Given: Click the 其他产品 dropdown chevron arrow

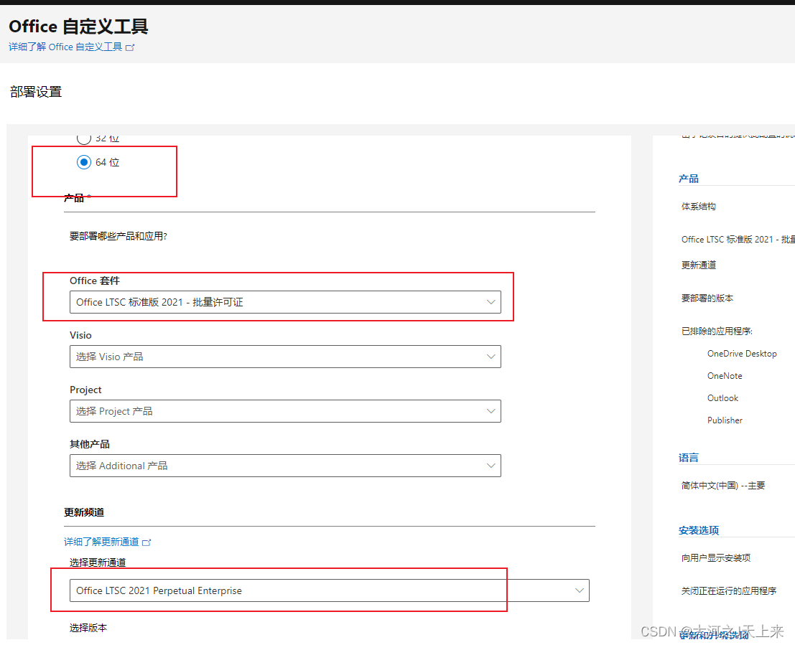Looking at the screenshot, I should [x=491, y=466].
